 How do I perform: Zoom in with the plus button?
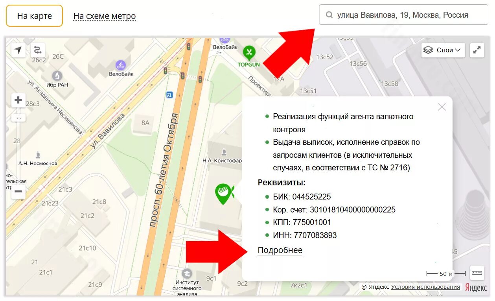[x=18, y=100]
